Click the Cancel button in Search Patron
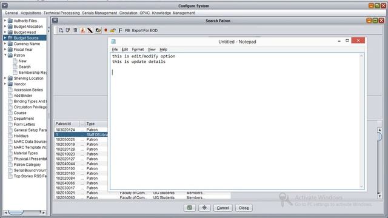The image size is (388, 218). coord(222,208)
